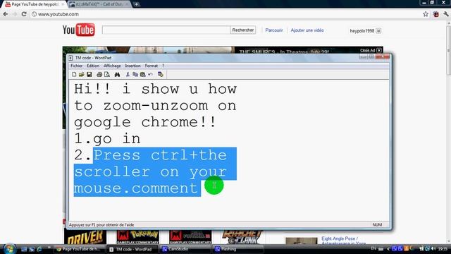
Task: Open the Pokemon gameplay video thumbnail
Action: click(x=138, y=237)
